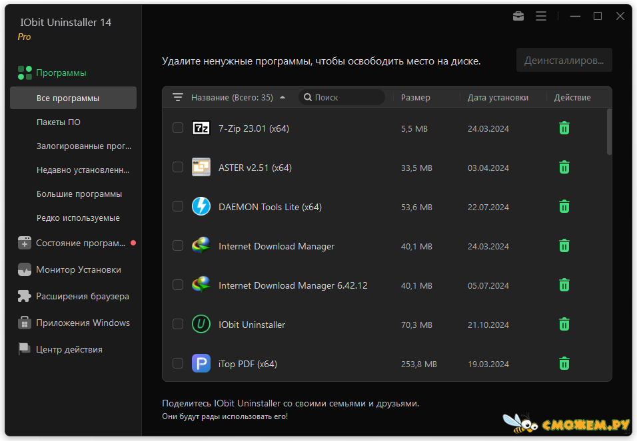Click the iTop PDF program icon

pos(201,364)
